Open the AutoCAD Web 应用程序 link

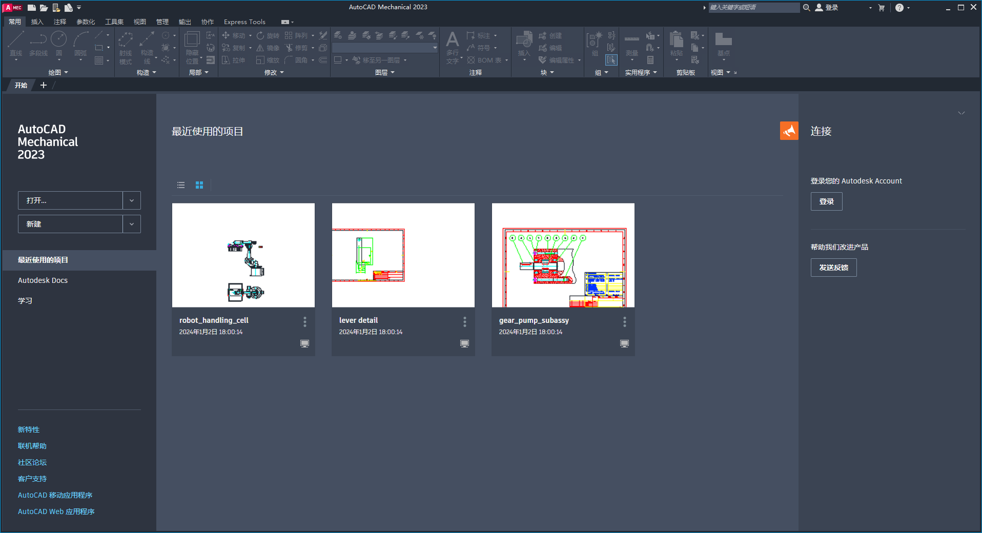tap(56, 511)
